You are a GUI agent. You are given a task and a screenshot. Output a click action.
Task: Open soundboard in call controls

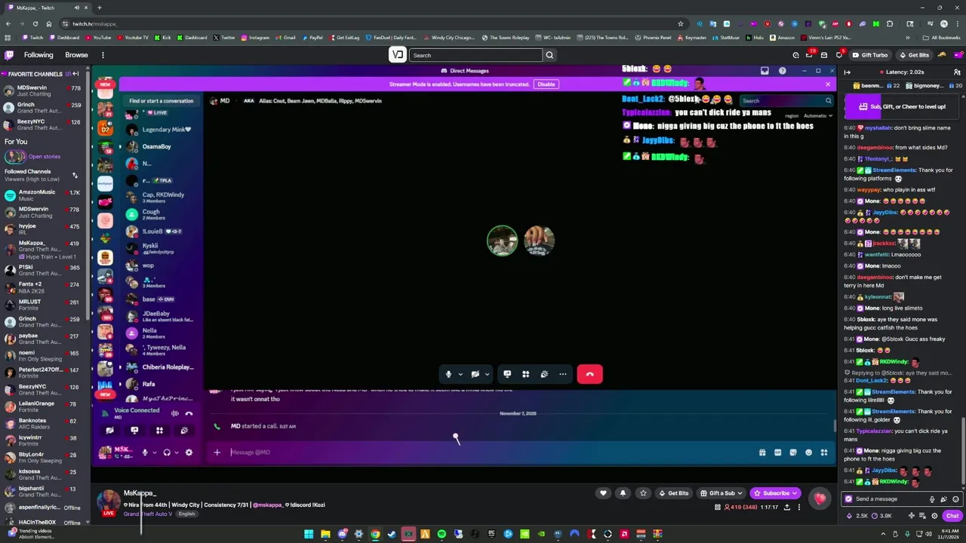544,374
